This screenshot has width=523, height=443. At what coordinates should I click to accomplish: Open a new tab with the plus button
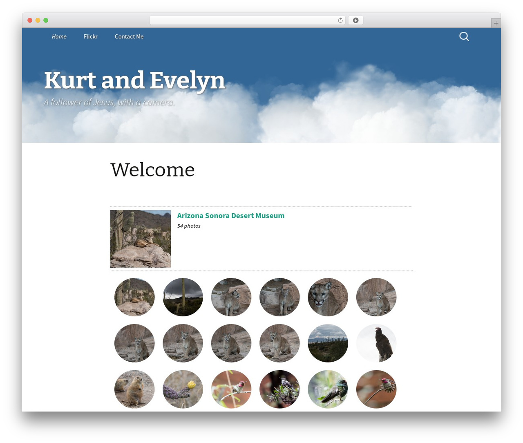496,23
